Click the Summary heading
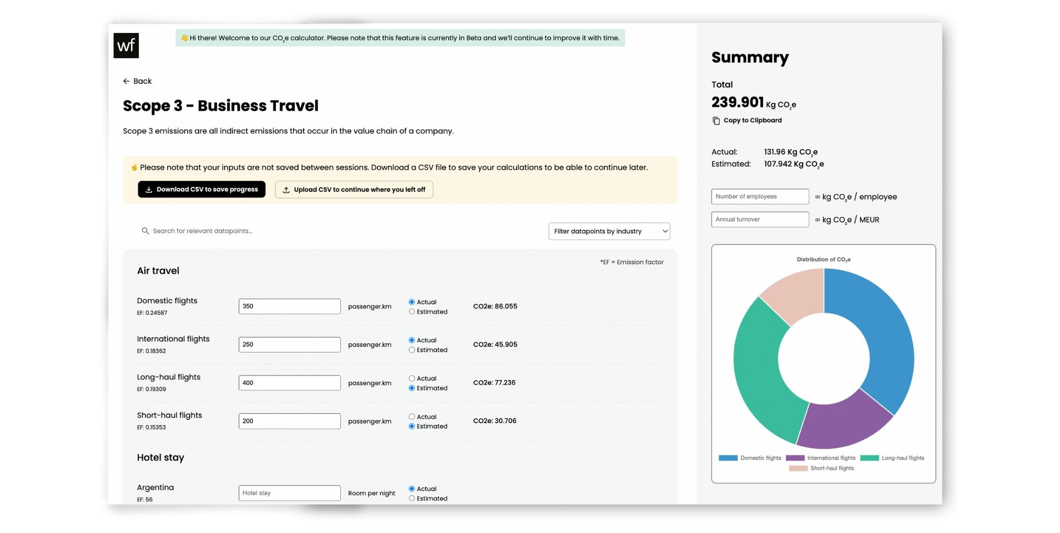This screenshot has width=1060, height=533. (x=749, y=58)
